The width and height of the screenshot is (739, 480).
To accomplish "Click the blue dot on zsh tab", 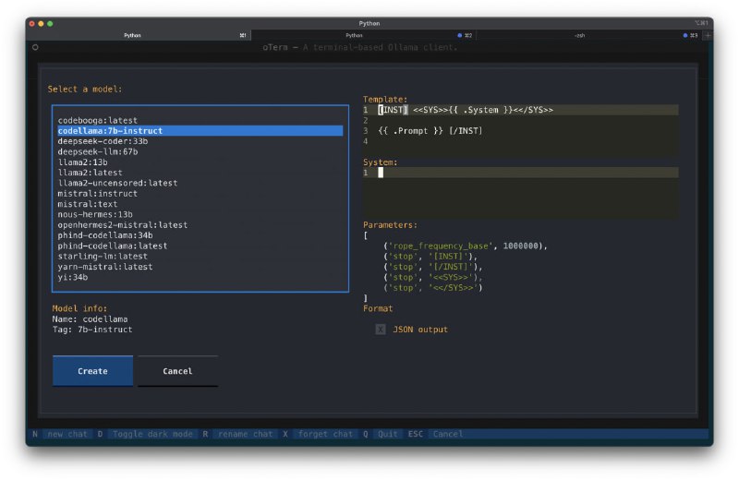I will click(x=686, y=35).
